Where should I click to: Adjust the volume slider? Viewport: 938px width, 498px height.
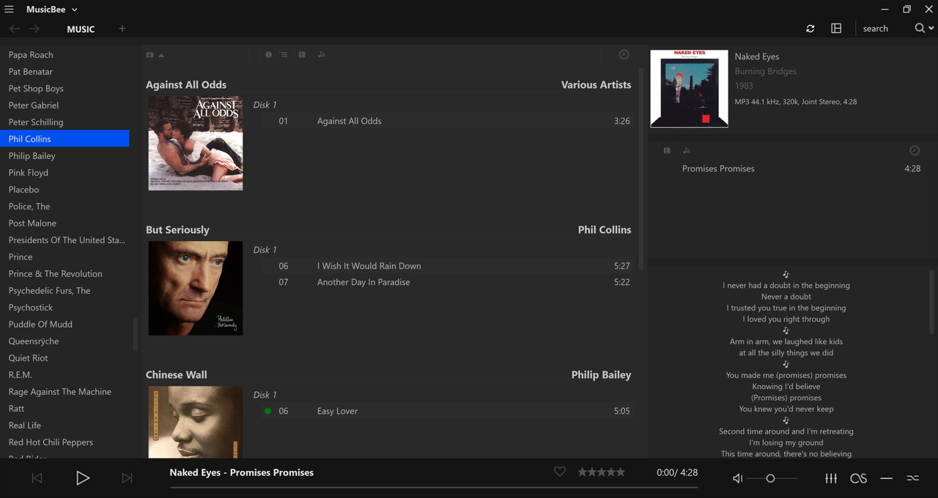(x=773, y=478)
